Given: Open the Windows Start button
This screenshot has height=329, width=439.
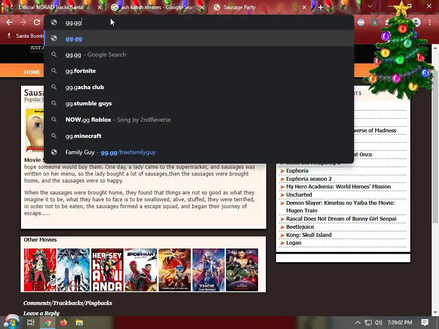Looking at the screenshot, I should [11, 322].
